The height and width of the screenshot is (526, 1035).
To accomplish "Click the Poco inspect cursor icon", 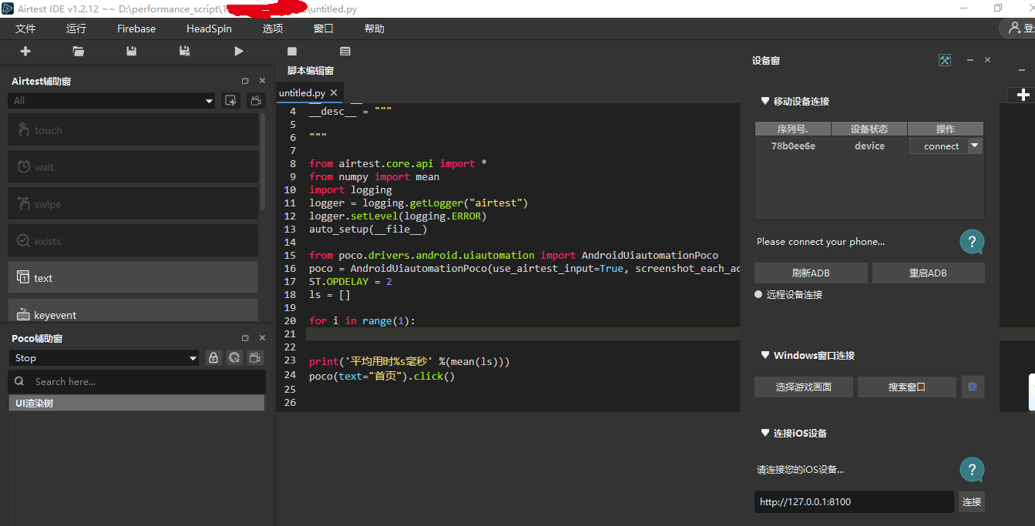I will (x=234, y=357).
